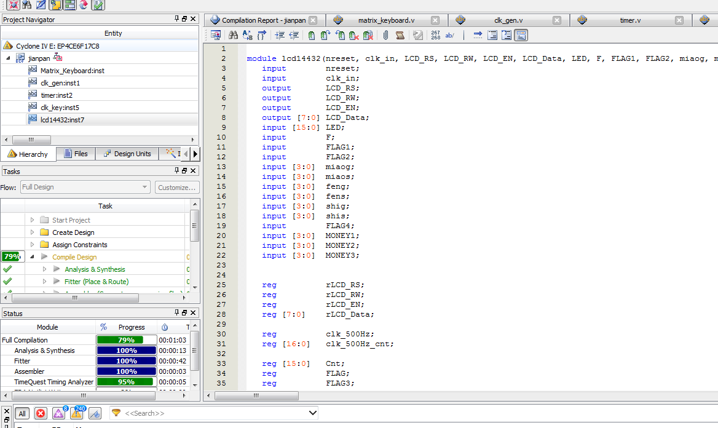Toggle the error messages filter
Screen dimensions: 718x428
[x=41, y=413]
